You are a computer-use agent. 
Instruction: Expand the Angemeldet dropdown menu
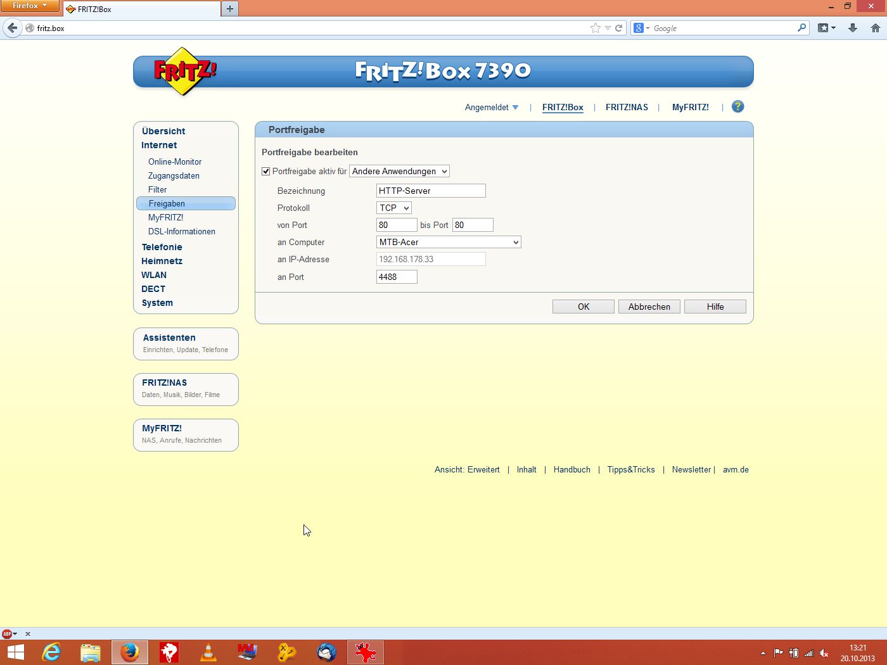coord(492,107)
